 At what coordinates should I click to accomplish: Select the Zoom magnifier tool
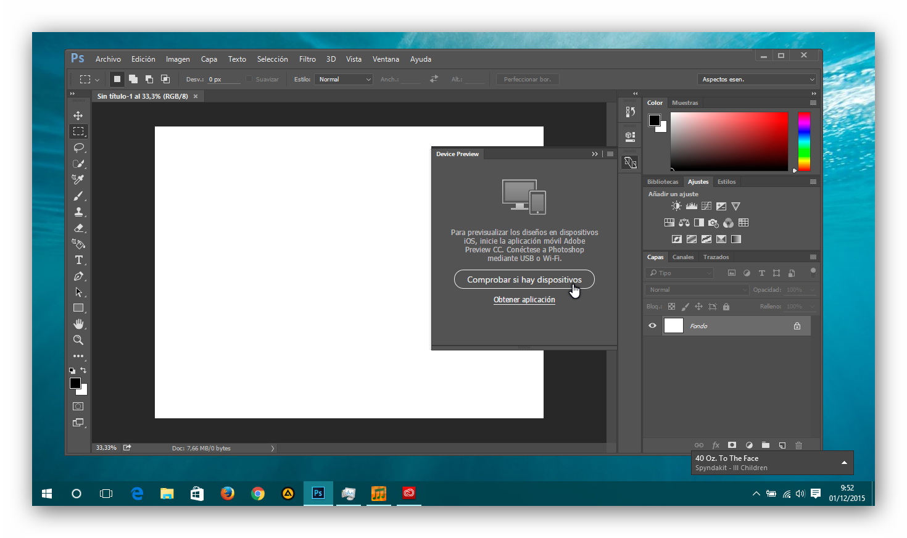tap(78, 340)
